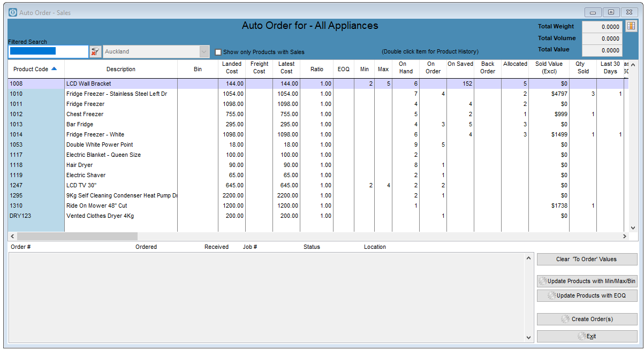Click the Freight Cost column header
Image resolution: width=644 pixels, height=350 pixels.
259,67
